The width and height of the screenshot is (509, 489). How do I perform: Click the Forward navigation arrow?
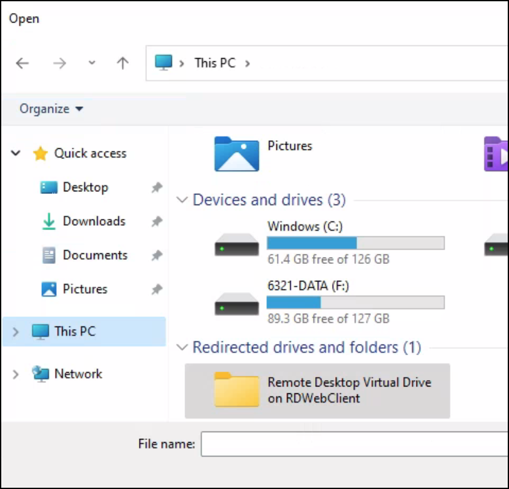tap(59, 63)
